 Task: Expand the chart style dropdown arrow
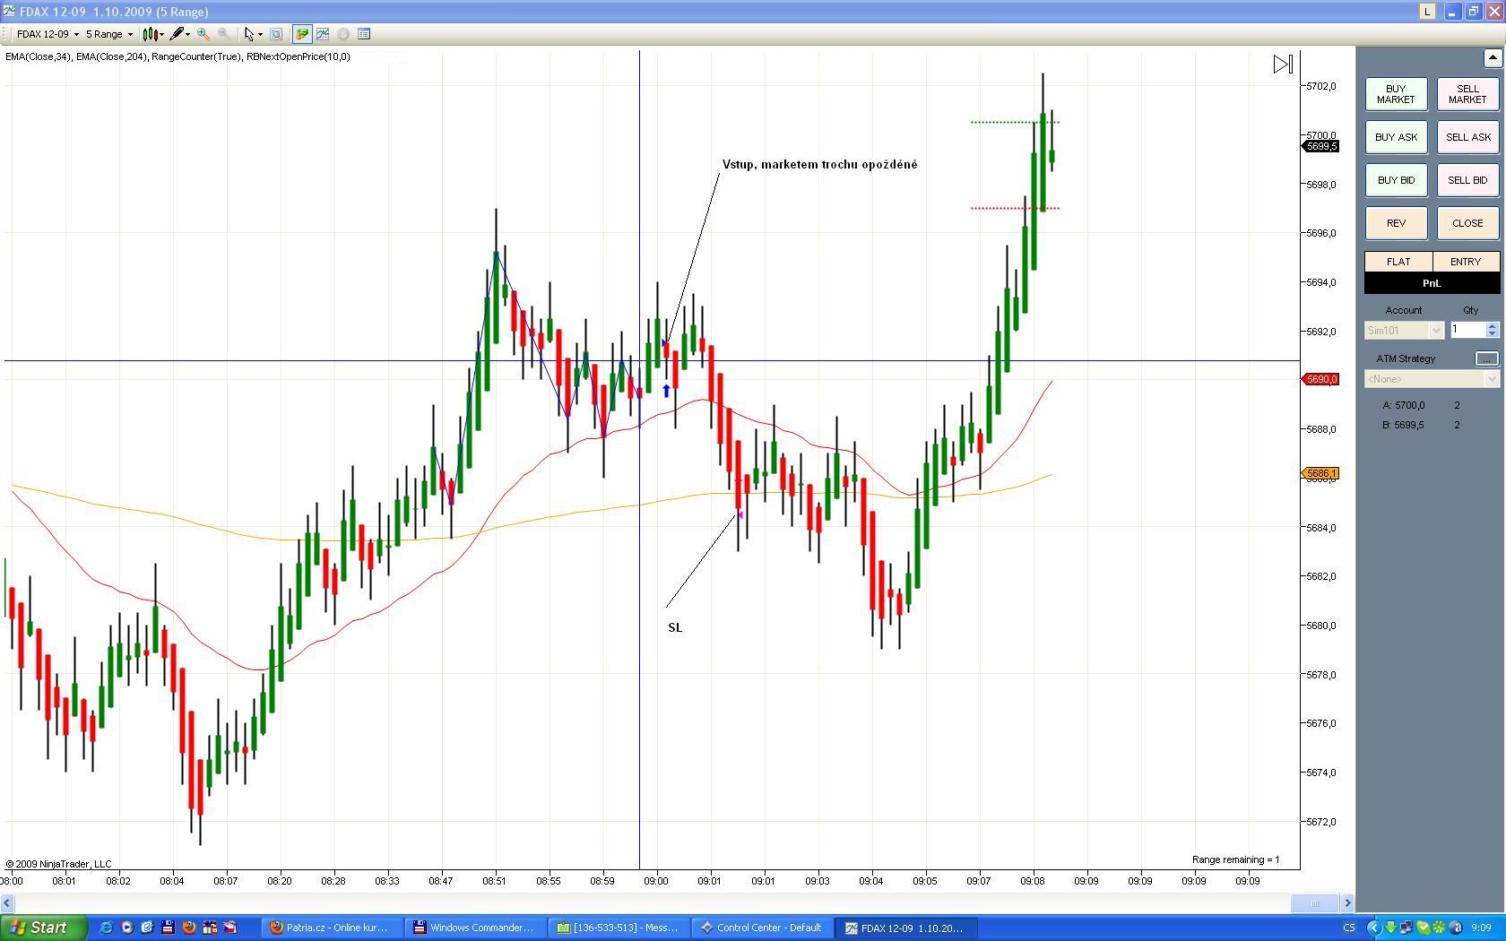click(161, 35)
